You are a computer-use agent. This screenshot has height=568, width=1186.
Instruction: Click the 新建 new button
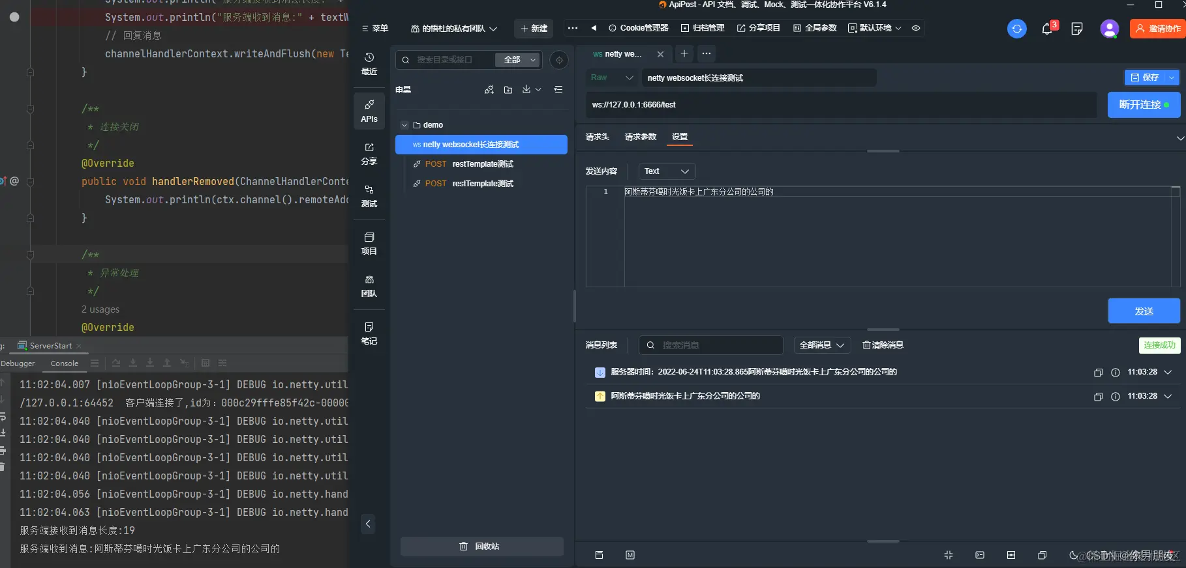point(534,29)
